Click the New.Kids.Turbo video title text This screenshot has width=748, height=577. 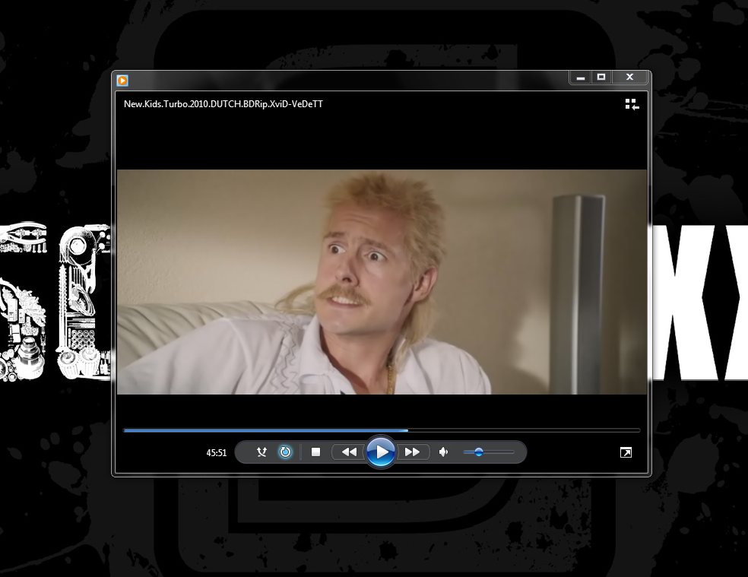click(x=223, y=104)
